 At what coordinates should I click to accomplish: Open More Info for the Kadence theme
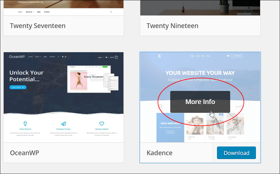[x=200, y=102]
